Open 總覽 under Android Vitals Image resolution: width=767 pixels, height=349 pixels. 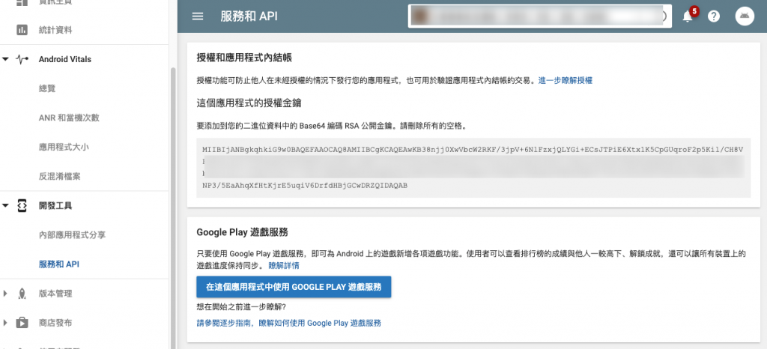point(47,88)
